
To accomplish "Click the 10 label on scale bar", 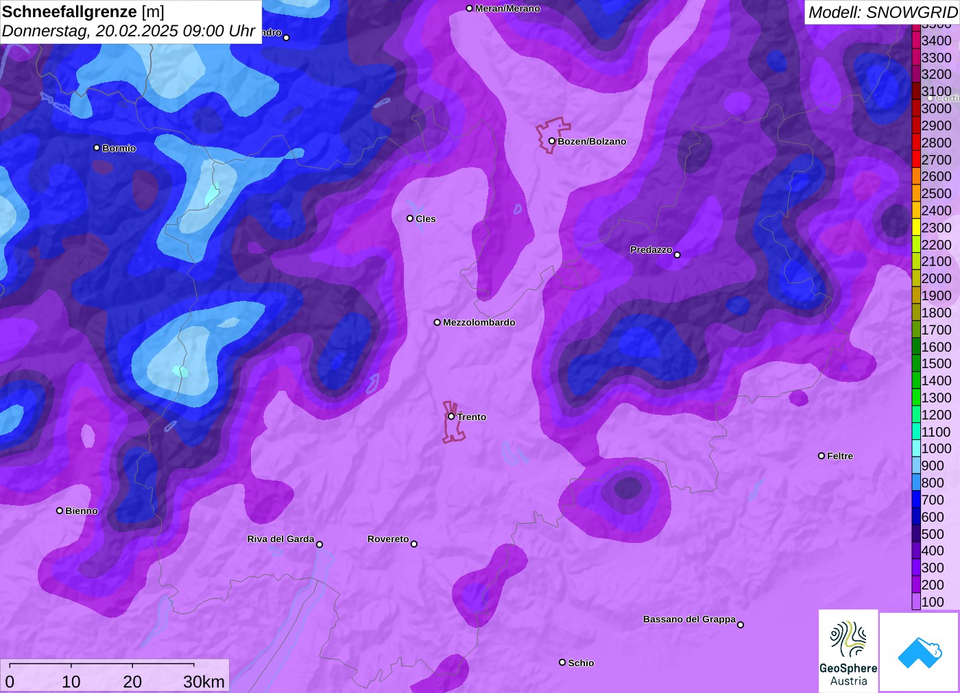I will 71,681.
